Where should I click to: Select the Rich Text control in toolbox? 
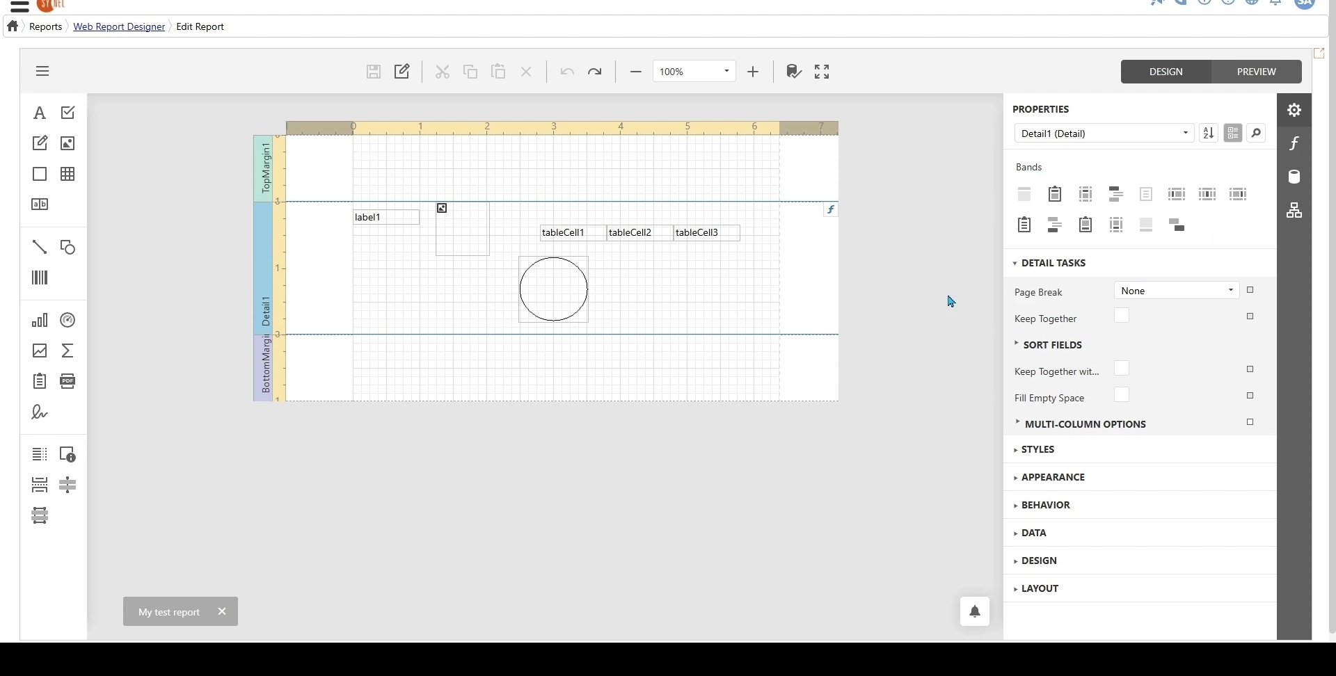point(40,143)
